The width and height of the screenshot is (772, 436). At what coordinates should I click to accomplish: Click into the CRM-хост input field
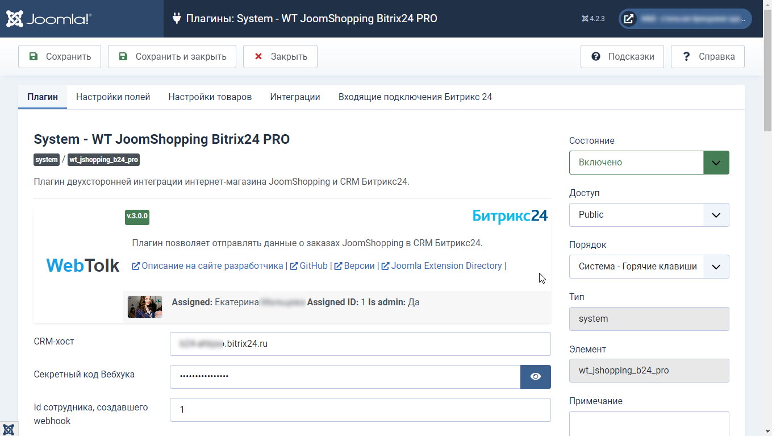360,344
